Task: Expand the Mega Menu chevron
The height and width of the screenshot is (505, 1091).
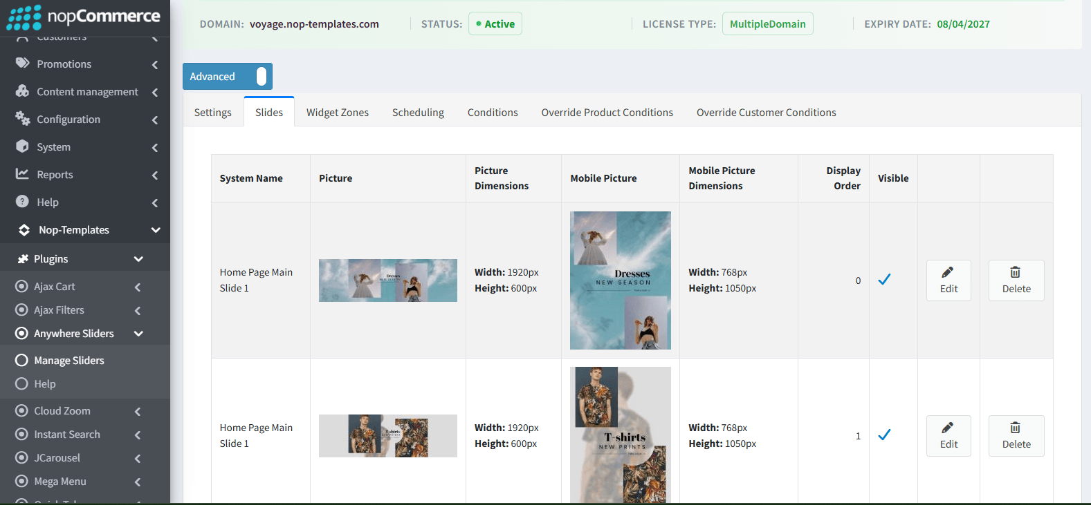Action: 137,482
